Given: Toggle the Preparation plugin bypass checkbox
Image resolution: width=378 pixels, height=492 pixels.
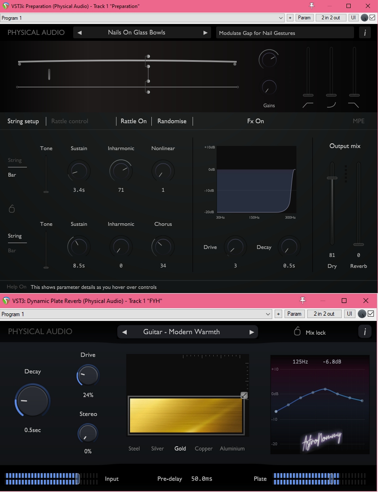Looking at the screenshot, I should [372, 18].
